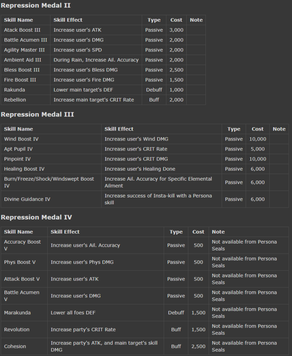The image size is (292, 356).
Task: Click the 'Buff' type in Rebellion row
Action: (x=154, y=100)
